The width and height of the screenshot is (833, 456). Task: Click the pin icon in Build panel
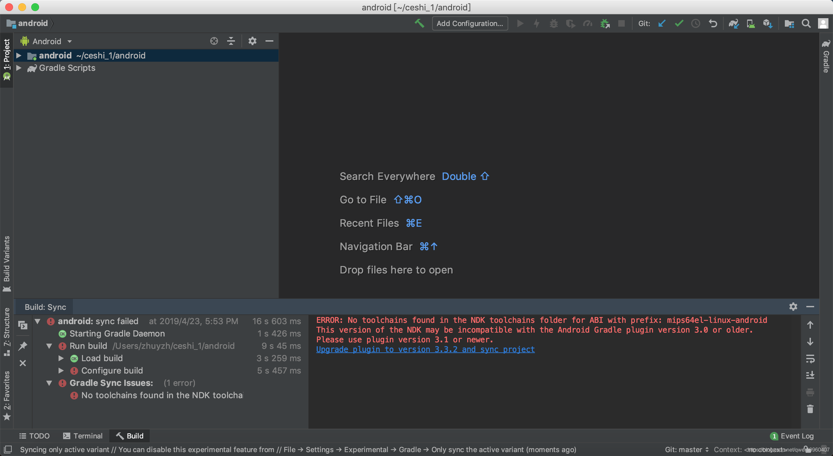click(x=22, y=346)
